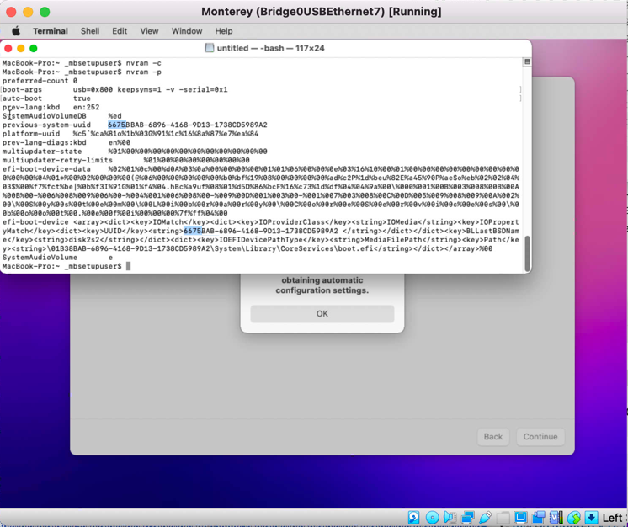
Task: Click the 'platform-uuid' variable name
Action: (31, 134)
